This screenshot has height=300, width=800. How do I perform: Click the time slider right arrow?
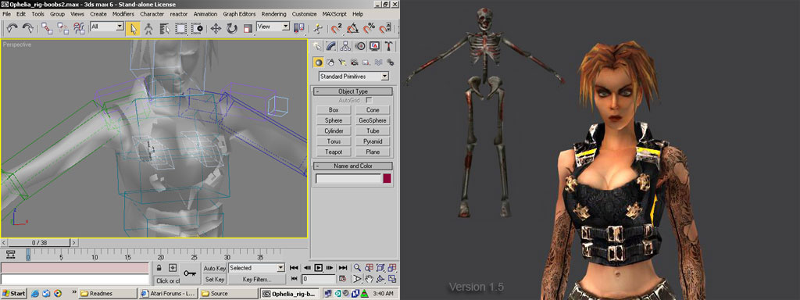(74, 243)
